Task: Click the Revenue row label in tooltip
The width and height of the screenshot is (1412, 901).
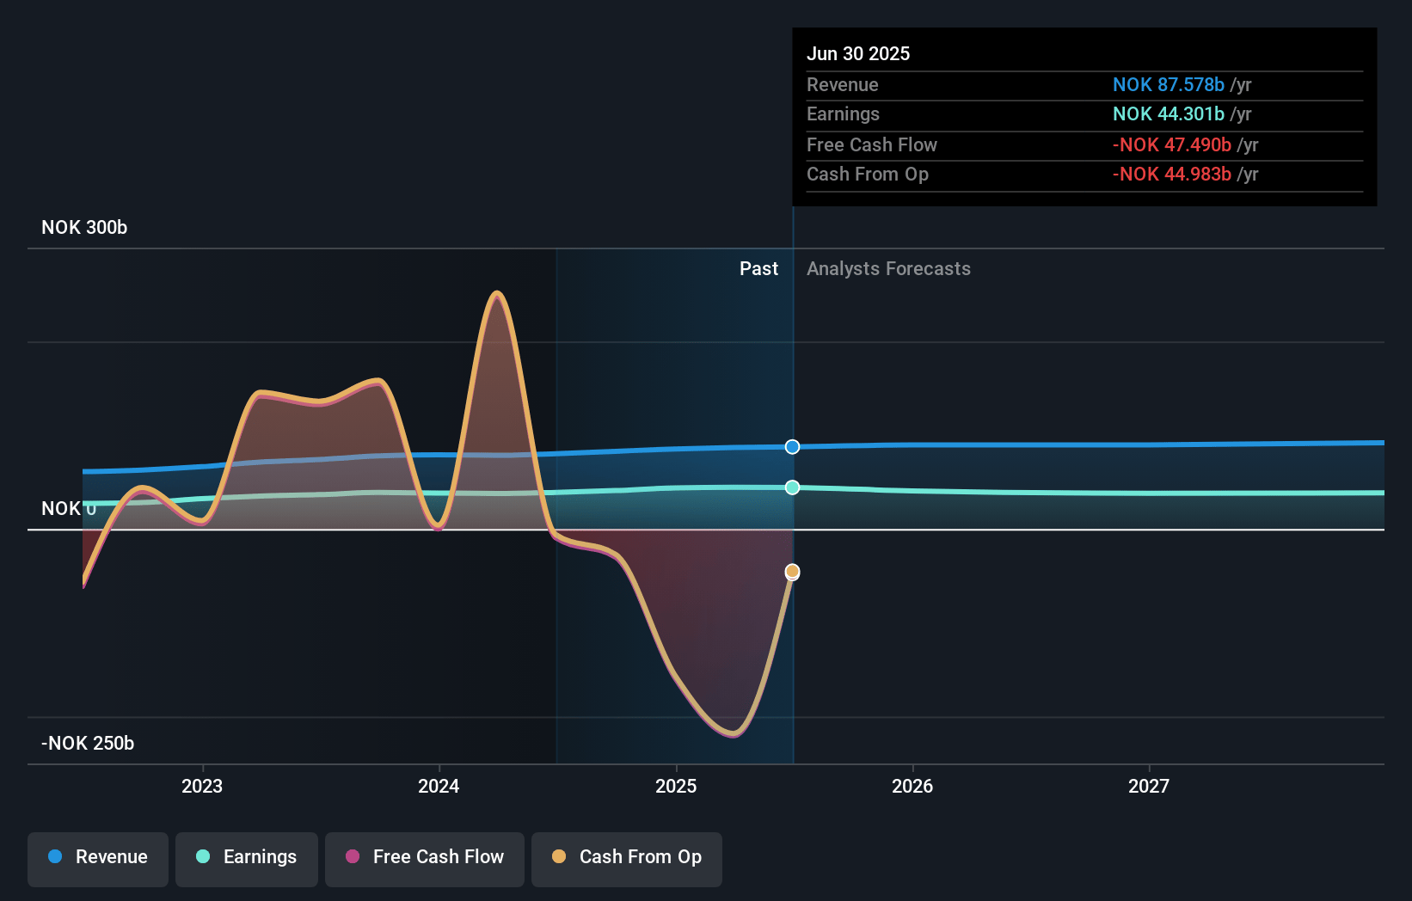Action: click(843, 84)
